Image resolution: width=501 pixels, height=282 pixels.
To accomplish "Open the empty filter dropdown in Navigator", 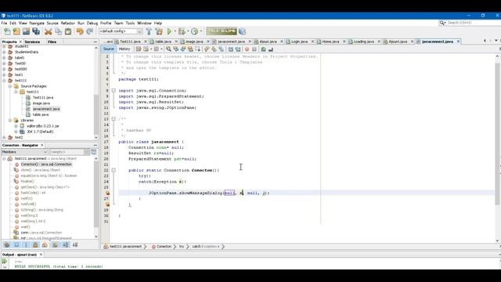I will (x=70, y=152).
